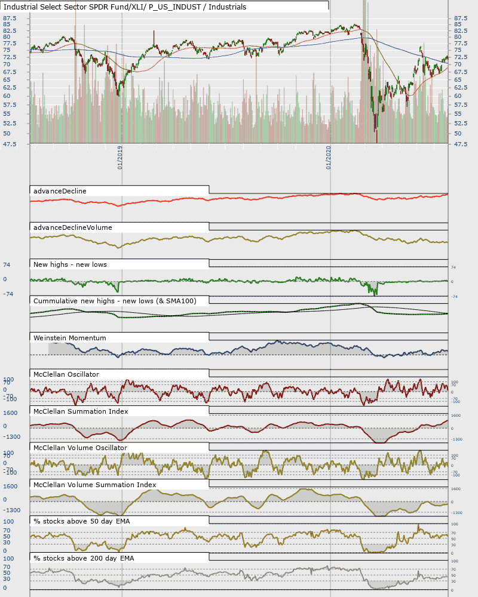Click the Industrial Select Sector SPDR Fund title
The width and height of the screenshot is (478, 597).
(x=125, y=7)
